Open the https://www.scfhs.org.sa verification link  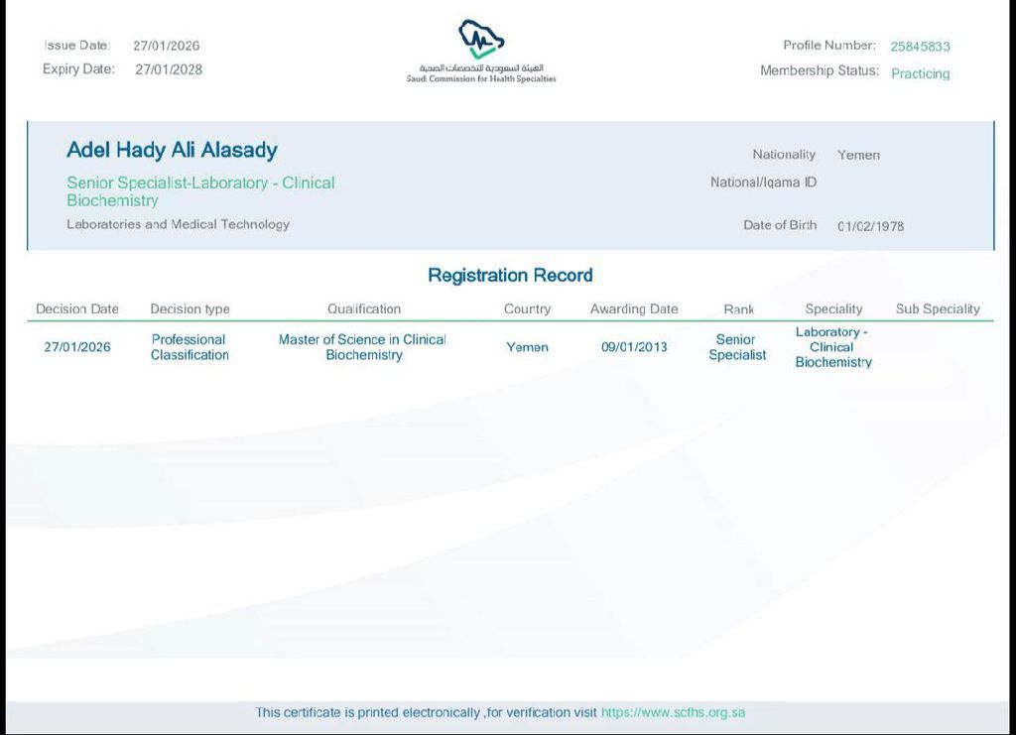click(673, 712)
